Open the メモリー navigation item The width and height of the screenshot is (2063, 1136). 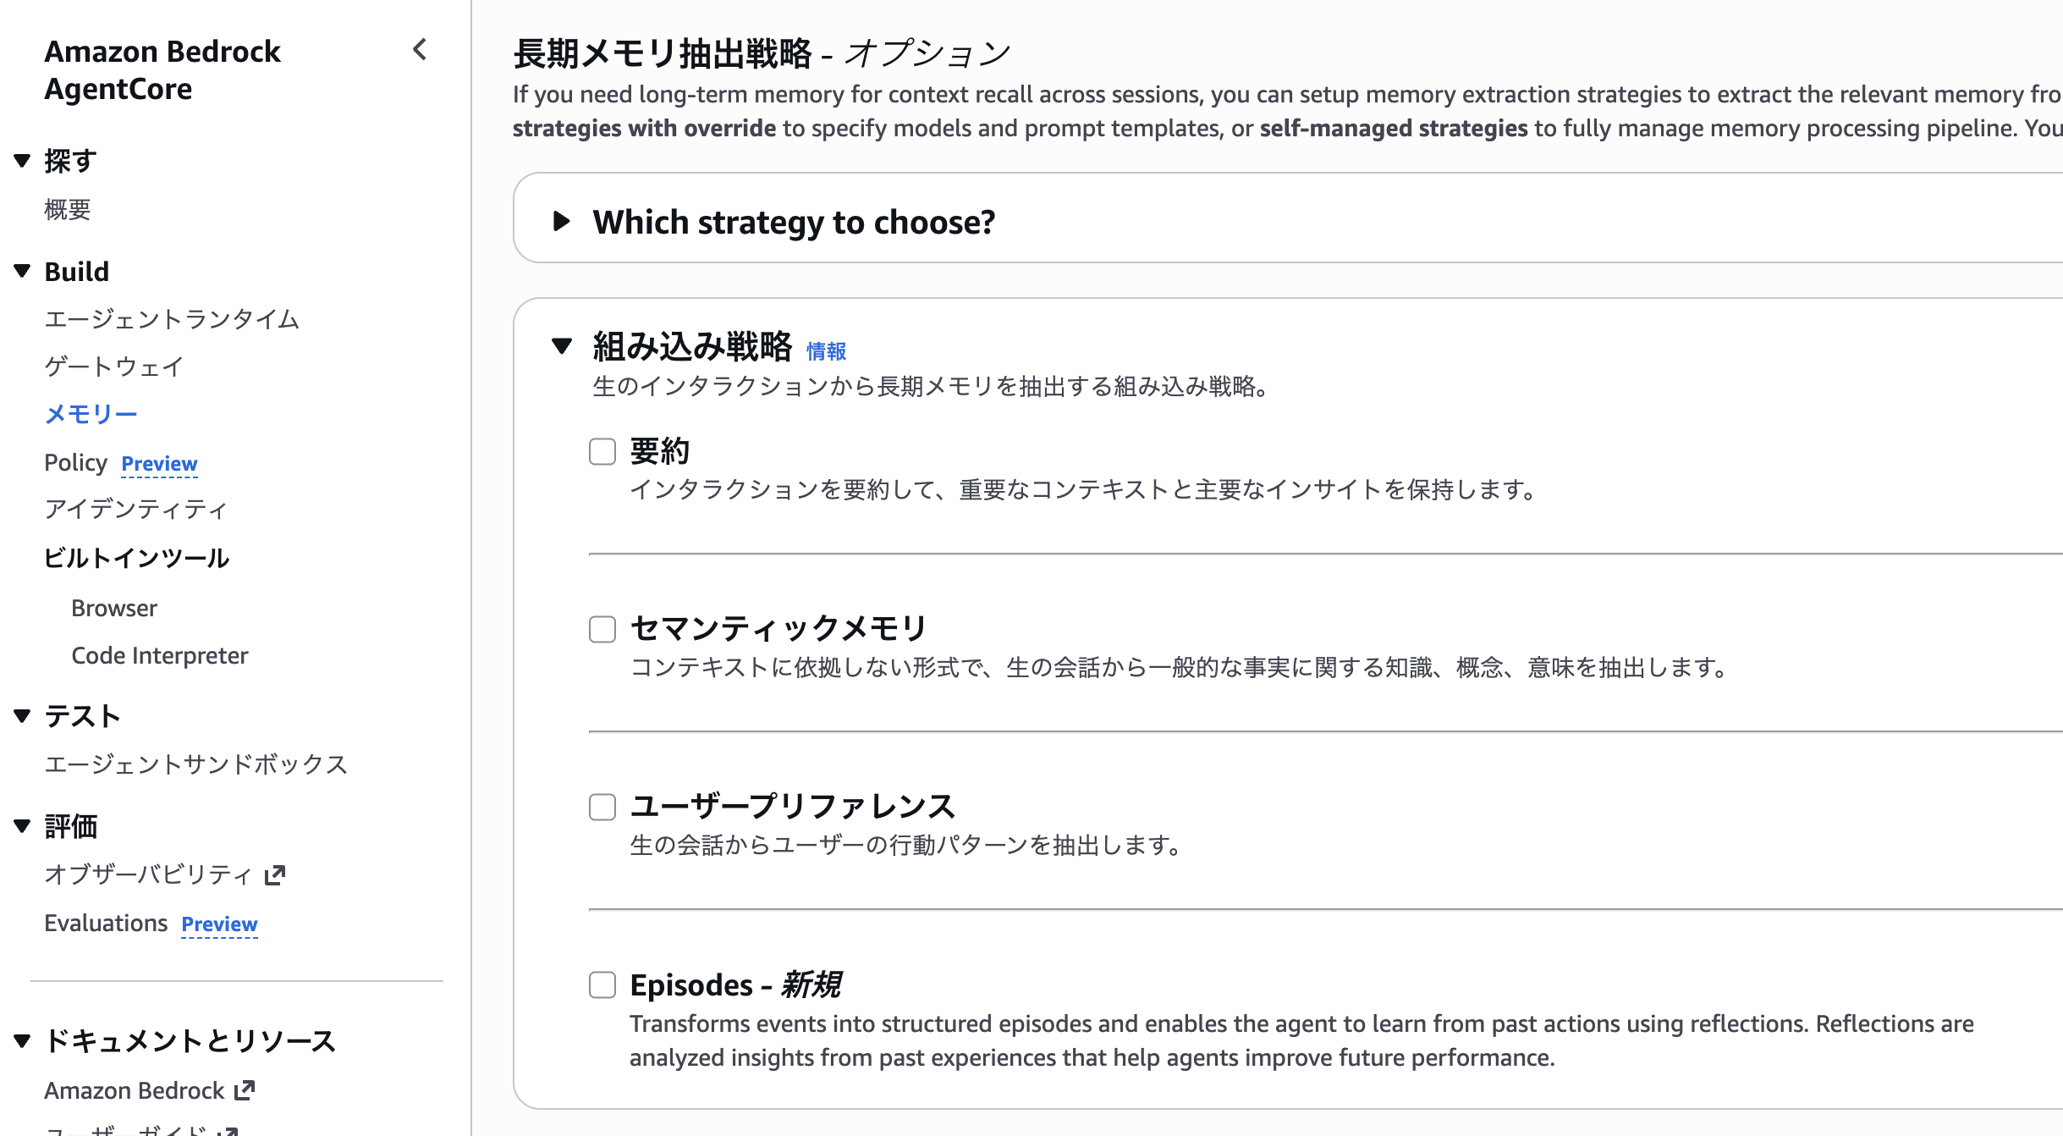91,414
